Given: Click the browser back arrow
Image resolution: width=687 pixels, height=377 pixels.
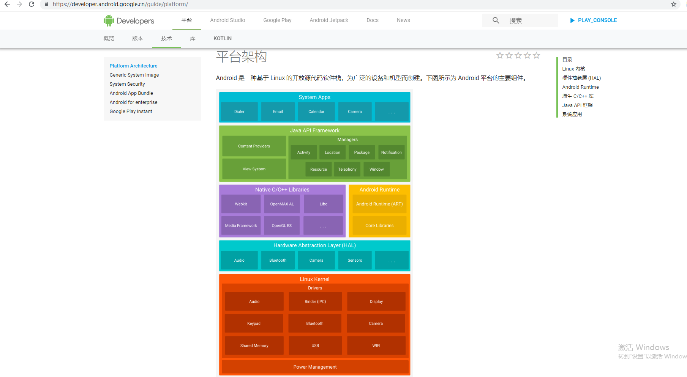Looking at the screenshot, I should point(7,4).
